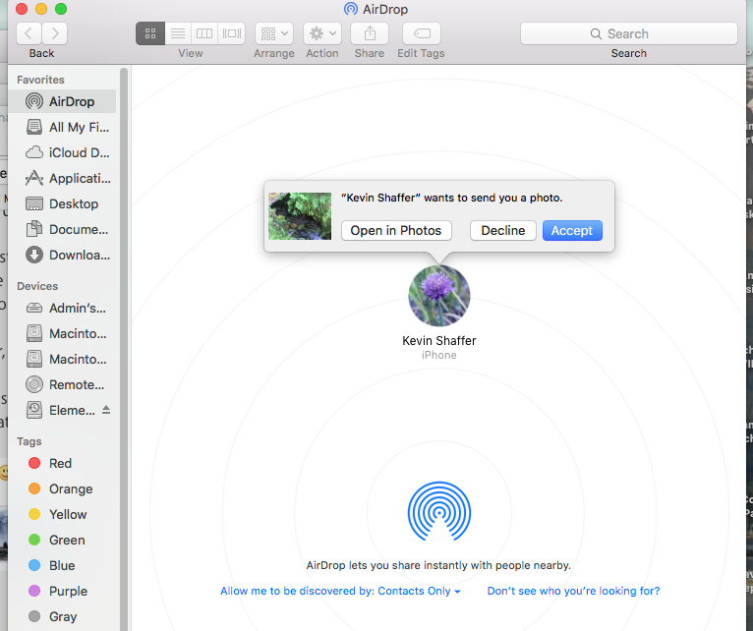Decline the incoming photo

click(502, 231)
